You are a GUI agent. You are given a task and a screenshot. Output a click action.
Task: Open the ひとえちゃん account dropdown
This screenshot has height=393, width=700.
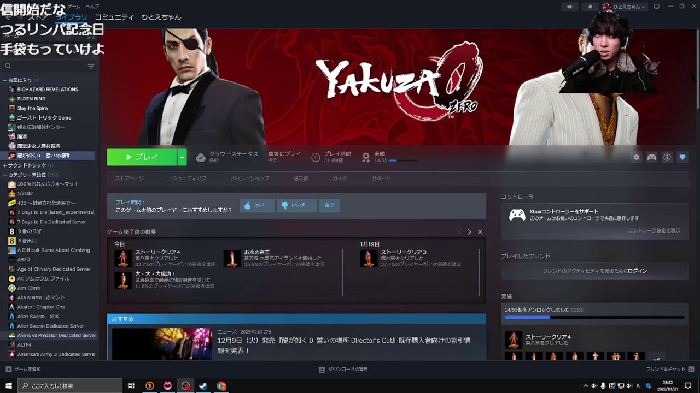tap(624, 7)
